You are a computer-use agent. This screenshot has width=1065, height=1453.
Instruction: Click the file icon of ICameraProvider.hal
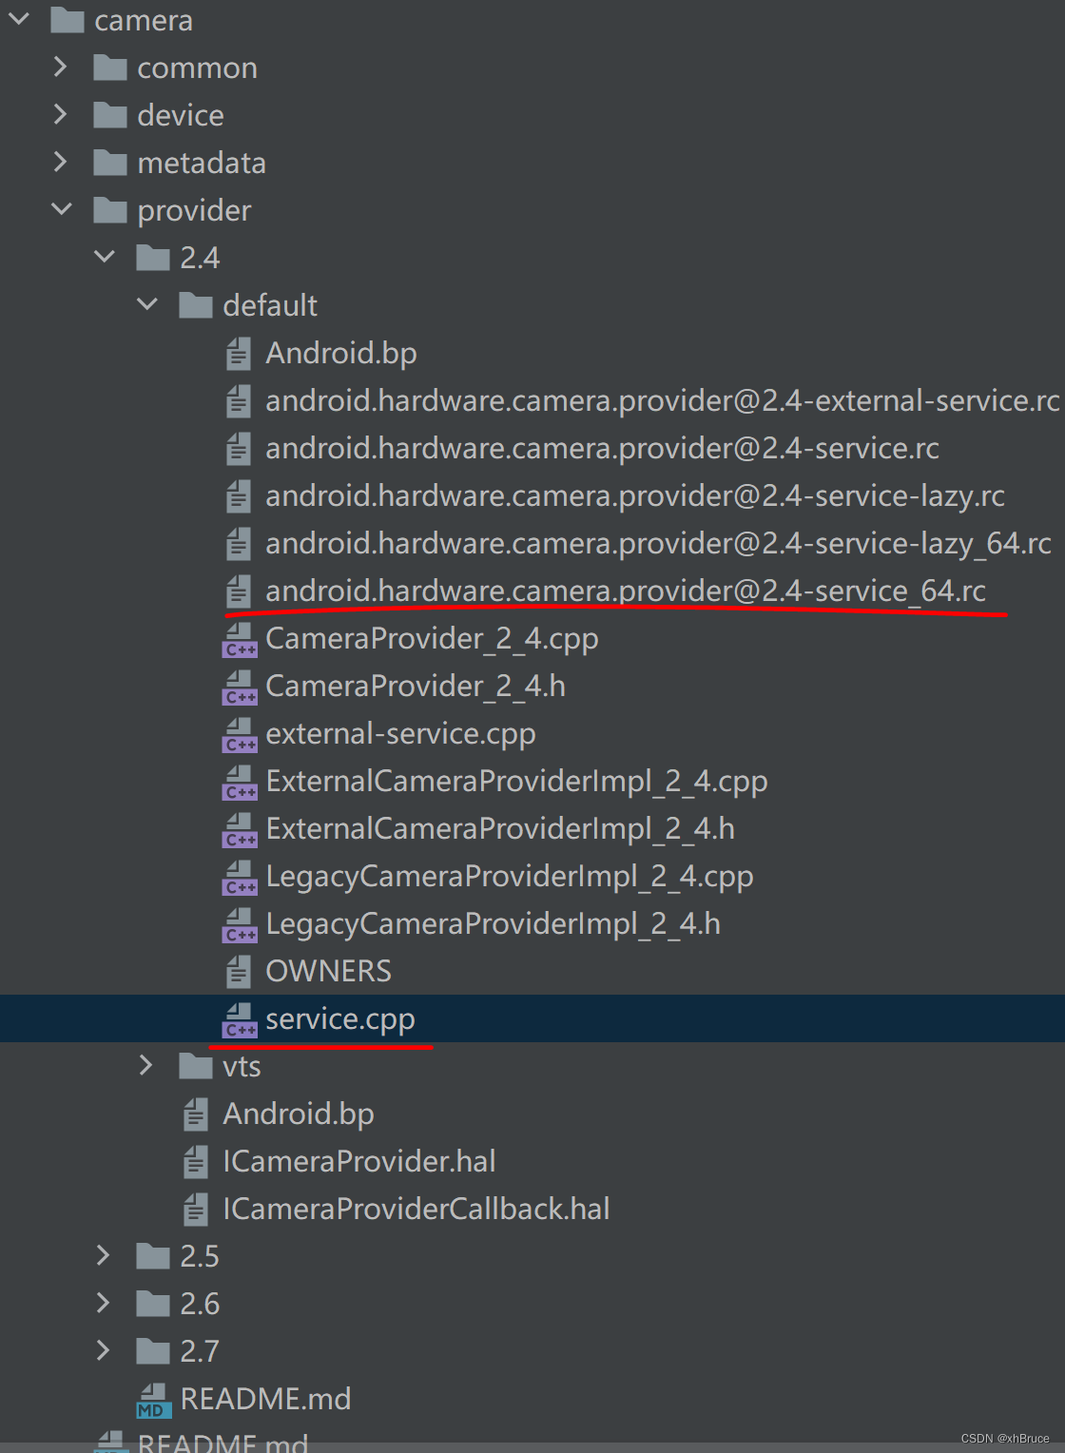[x=195, y=1161]
